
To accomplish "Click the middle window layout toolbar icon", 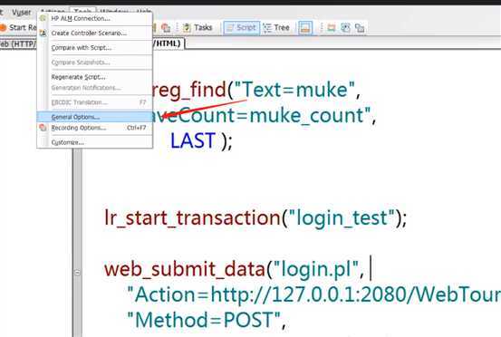I will coord(345,28).
